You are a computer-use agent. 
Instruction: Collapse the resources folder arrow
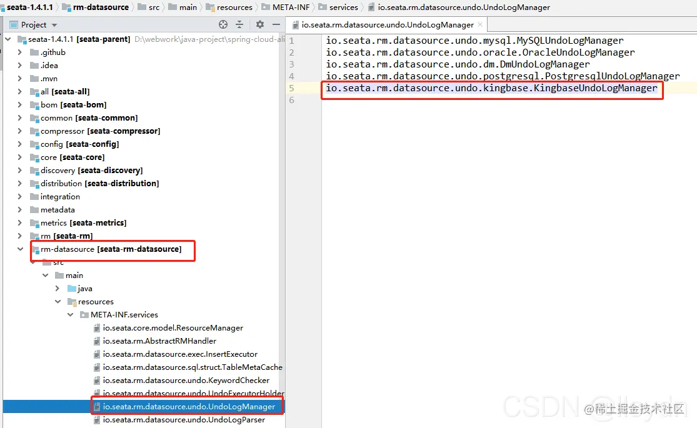click(x=58, y=301)
